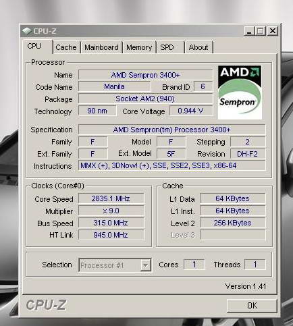
Task: Select the Memory tab
Action: click(139, 47)
